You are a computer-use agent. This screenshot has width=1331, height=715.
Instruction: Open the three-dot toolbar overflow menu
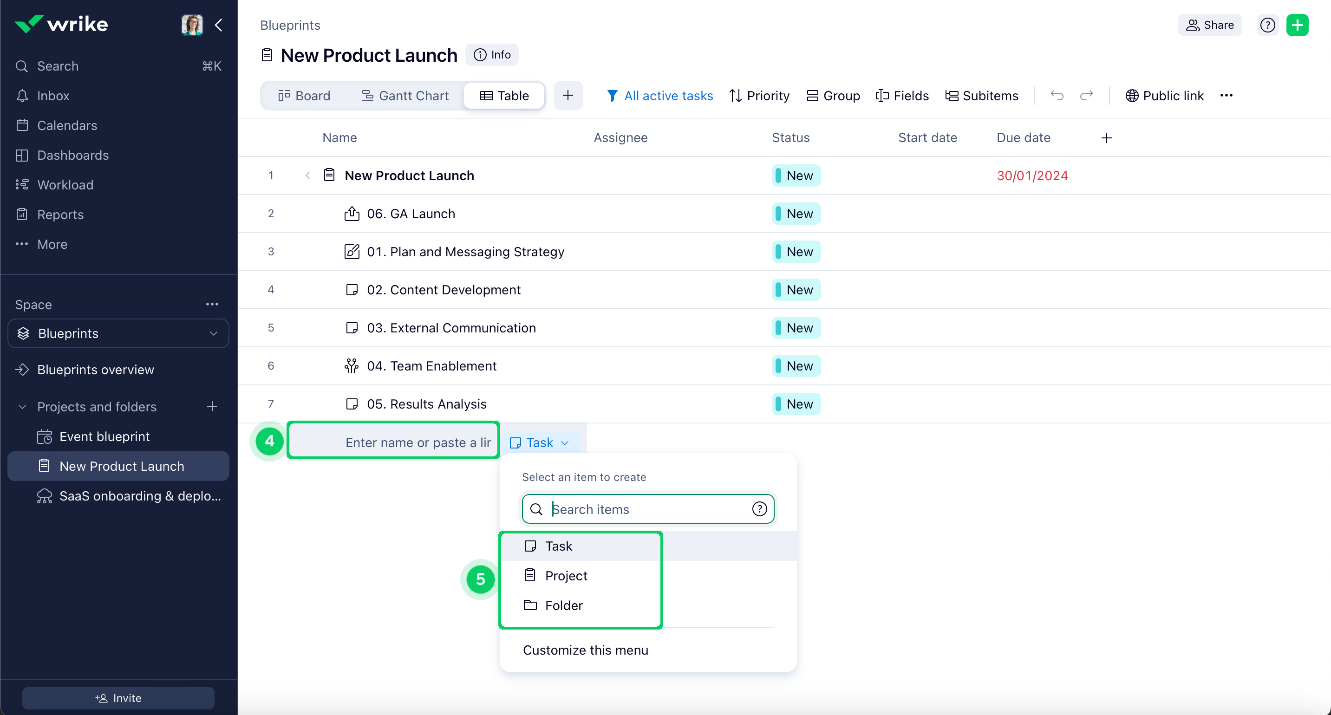coord(1226,96)
